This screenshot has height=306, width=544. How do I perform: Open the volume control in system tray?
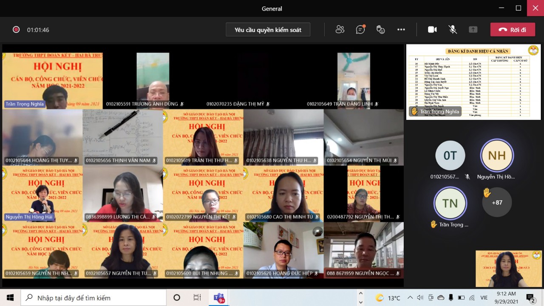pos(420,297)
